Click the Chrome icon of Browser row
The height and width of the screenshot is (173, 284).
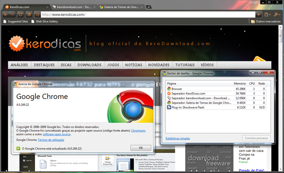point(169,89)
